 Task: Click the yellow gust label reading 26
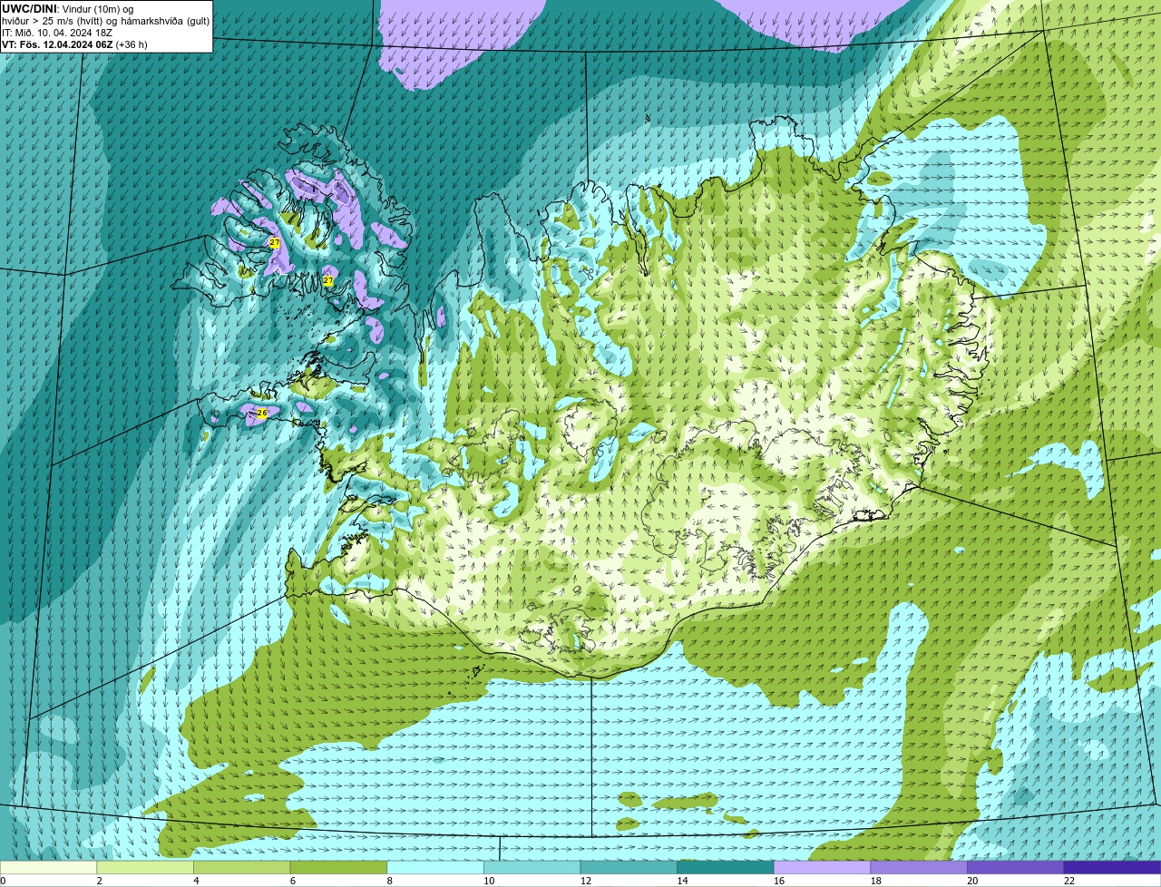point(262,413)
